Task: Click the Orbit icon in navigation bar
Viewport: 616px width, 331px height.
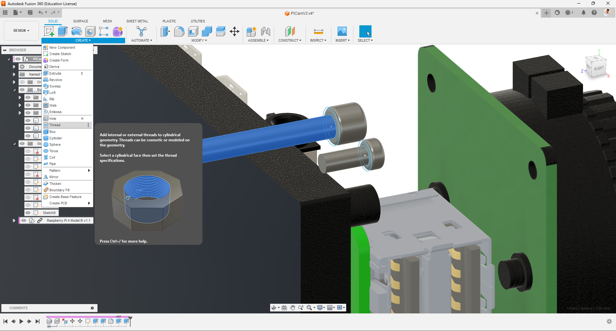Action: pos(274,308)
